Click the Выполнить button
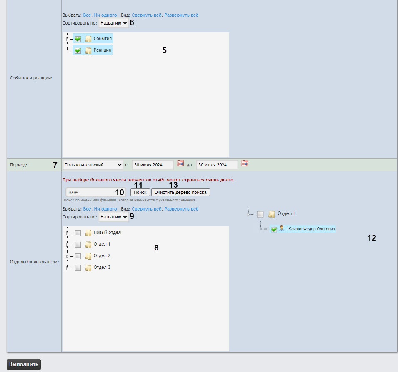The width and height of the screenshot is (398, 372). coord(24,365)
